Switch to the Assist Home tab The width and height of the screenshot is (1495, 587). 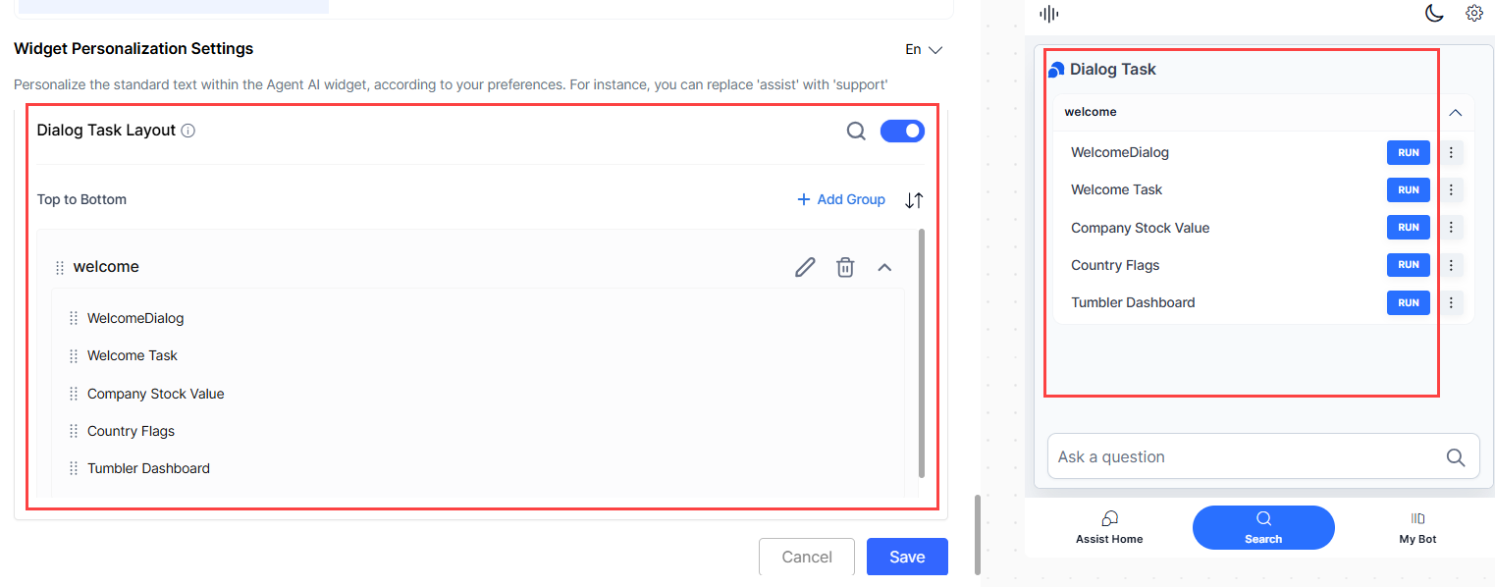1109,527
